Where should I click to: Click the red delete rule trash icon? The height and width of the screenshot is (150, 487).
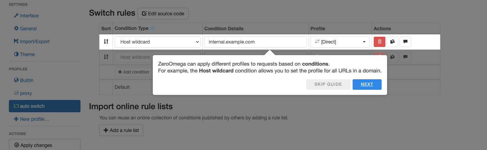(x=380, y=42)
